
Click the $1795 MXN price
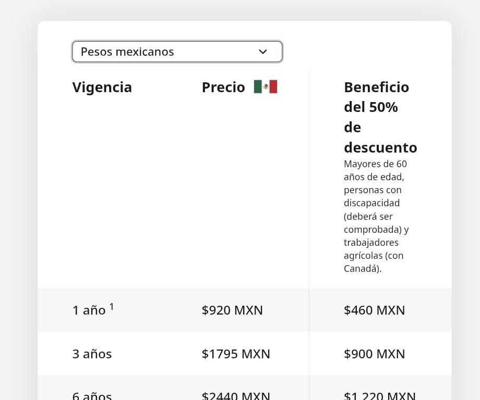coord(236,354)
